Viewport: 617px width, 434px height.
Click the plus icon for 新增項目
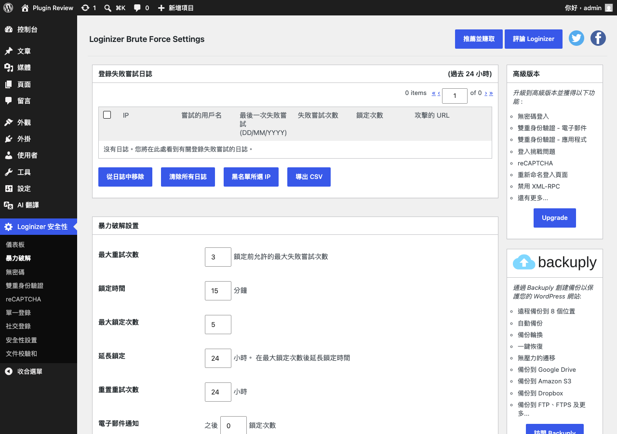click(161, 8)
